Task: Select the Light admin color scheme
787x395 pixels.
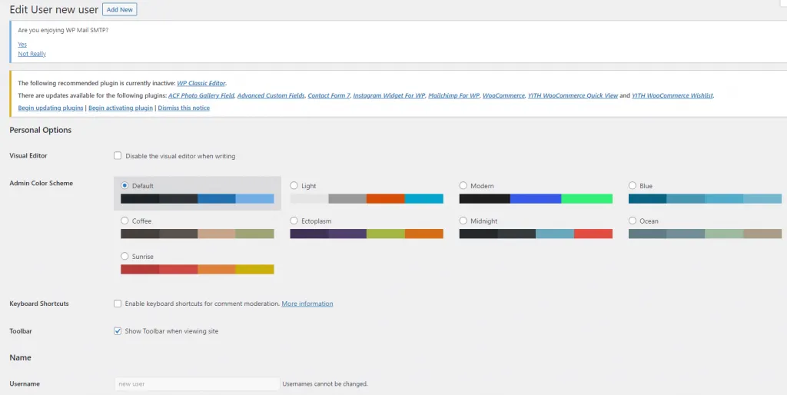Action: point(294,186)
